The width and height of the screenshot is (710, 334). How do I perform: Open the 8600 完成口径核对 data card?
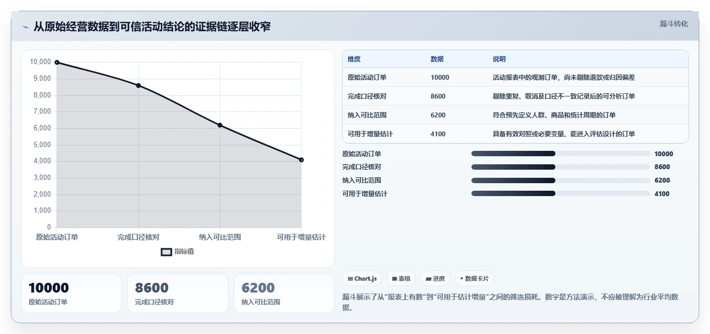pos(178,293)
